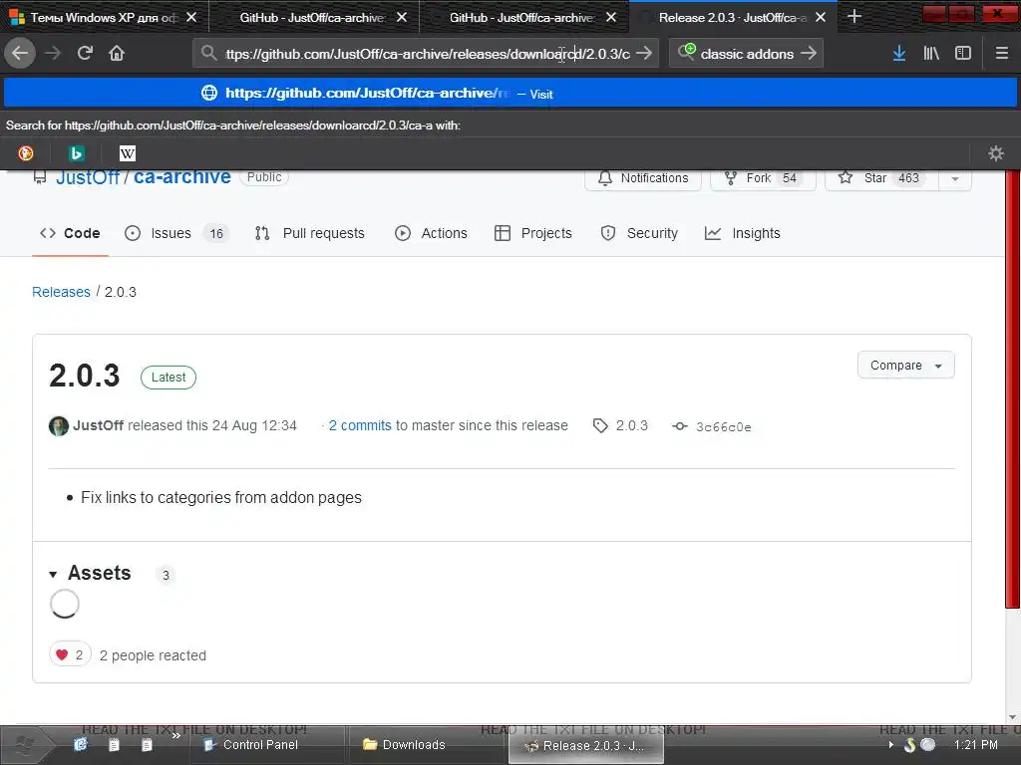Click the forward navigation arrow
Viewport: 1021px width, 765px height.
click(53, 54)
